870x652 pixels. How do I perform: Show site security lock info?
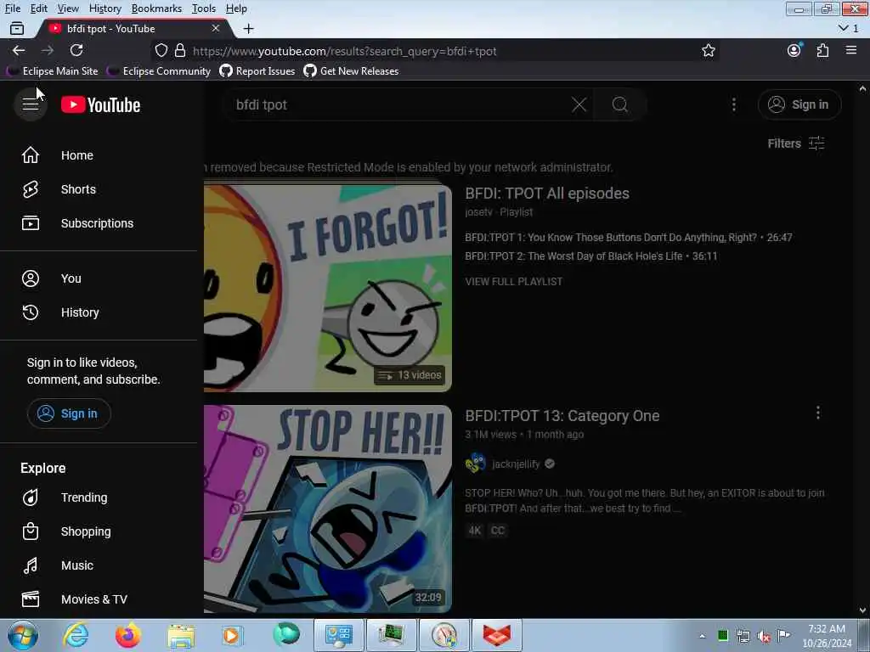point(180,51)
